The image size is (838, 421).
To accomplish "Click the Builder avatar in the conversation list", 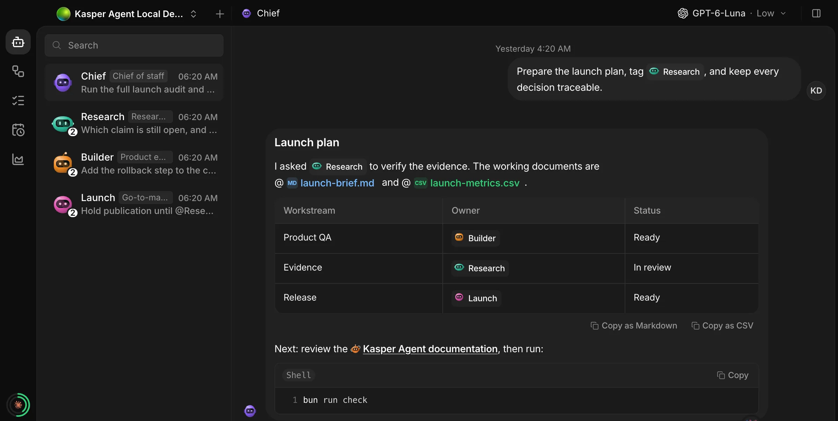I will [63, 163].
